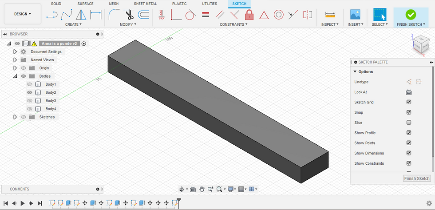
Task: Click the green Finish Sketch checkmark
Action: (x=411, y=15)
